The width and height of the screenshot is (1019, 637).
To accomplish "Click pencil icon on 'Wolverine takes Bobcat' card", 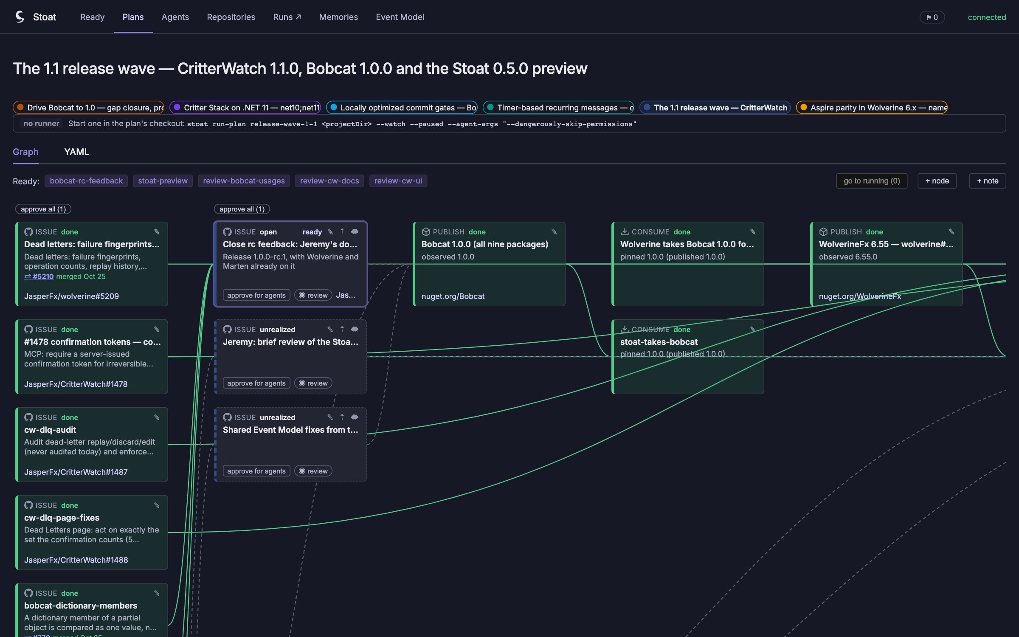I will tap(753, 232).
